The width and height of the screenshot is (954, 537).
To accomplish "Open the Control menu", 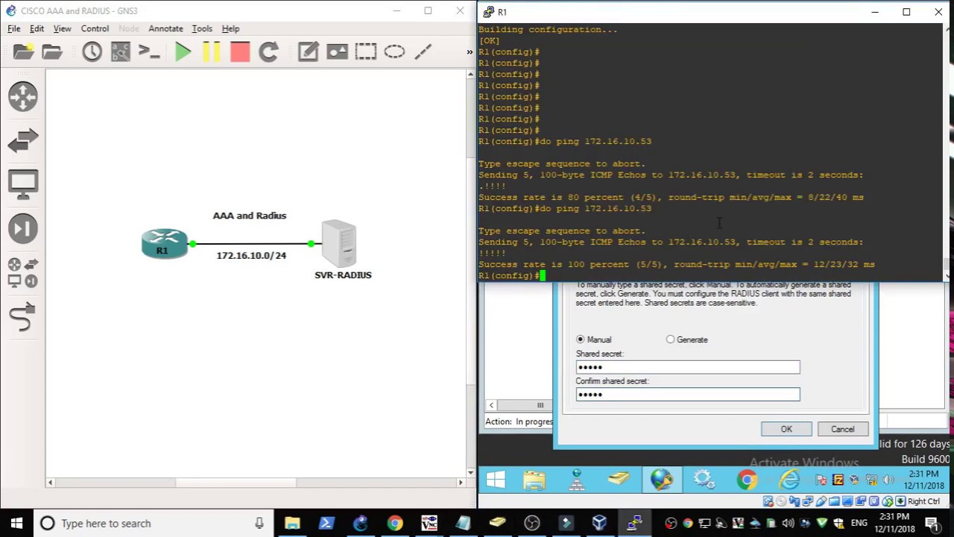I will tap(95, 28).
